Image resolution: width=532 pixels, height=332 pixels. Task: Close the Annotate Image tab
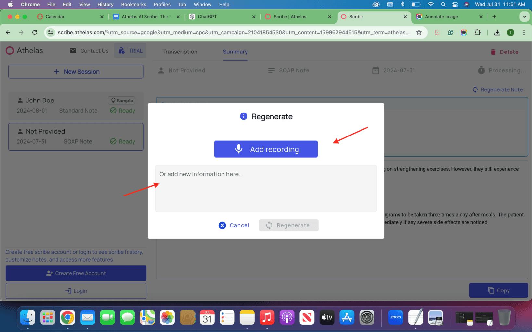point(481,17)
